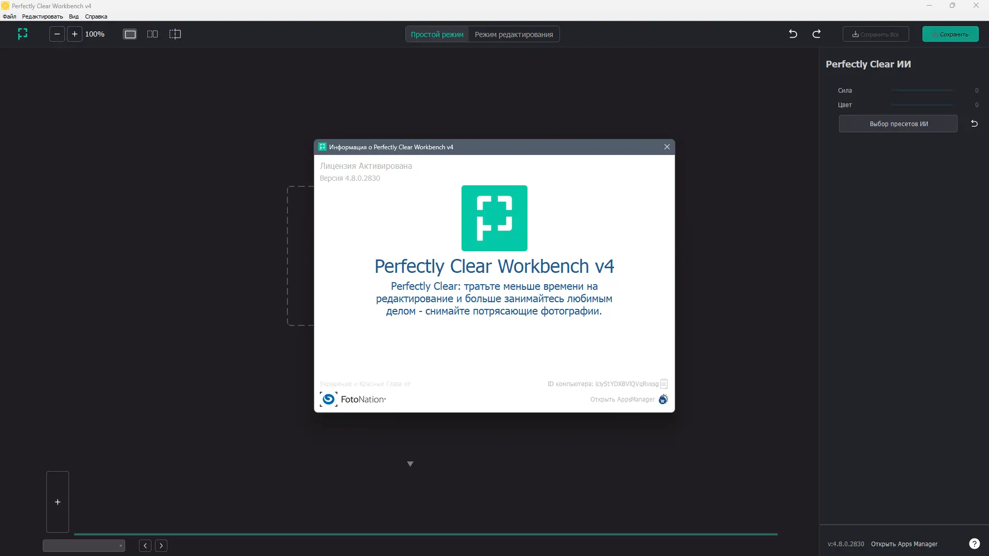Click the Открыть Apps Manager link in the status bar
989x556 pixels.
904,544
